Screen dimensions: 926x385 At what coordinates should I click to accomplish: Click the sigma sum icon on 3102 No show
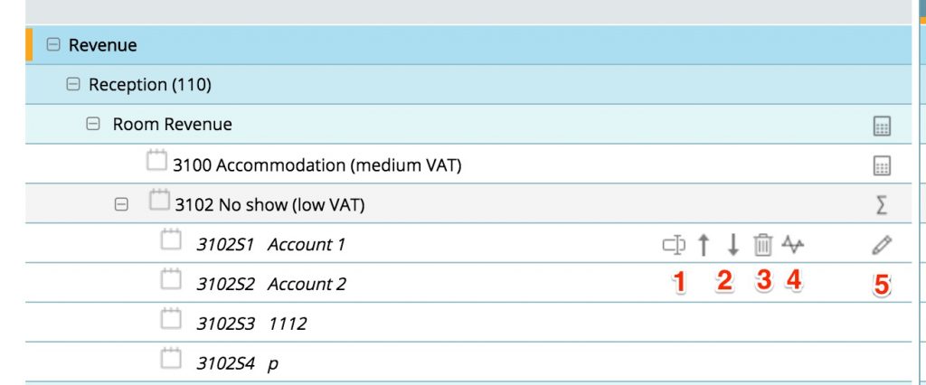(882, 205)
